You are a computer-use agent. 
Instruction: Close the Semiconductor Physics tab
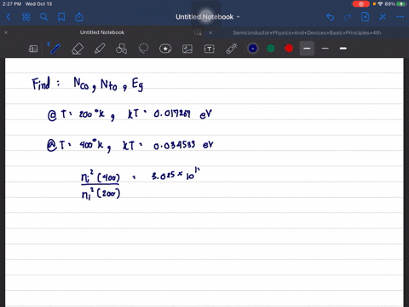pos(210,32)
